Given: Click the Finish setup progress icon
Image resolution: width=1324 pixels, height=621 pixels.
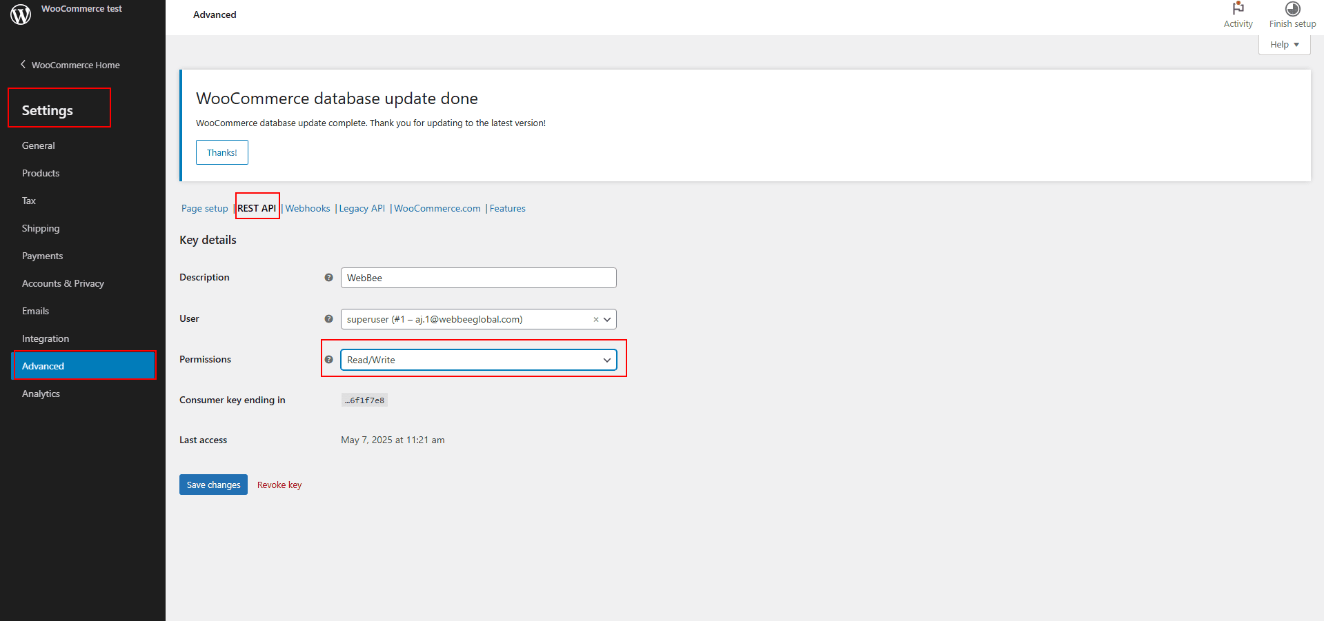Looking at the screenshot, I should tap(1292, 9).
